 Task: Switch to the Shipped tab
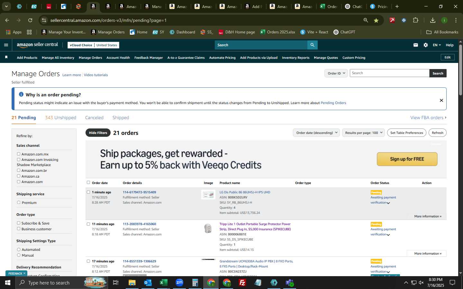pos(121,118)
